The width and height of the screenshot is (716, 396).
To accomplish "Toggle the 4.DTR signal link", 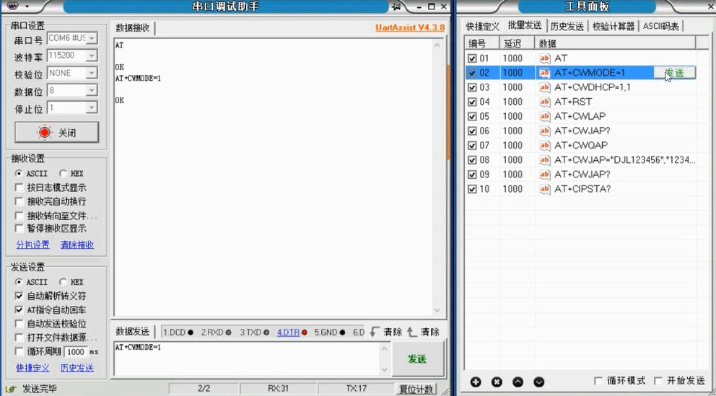I will point(288,332).
